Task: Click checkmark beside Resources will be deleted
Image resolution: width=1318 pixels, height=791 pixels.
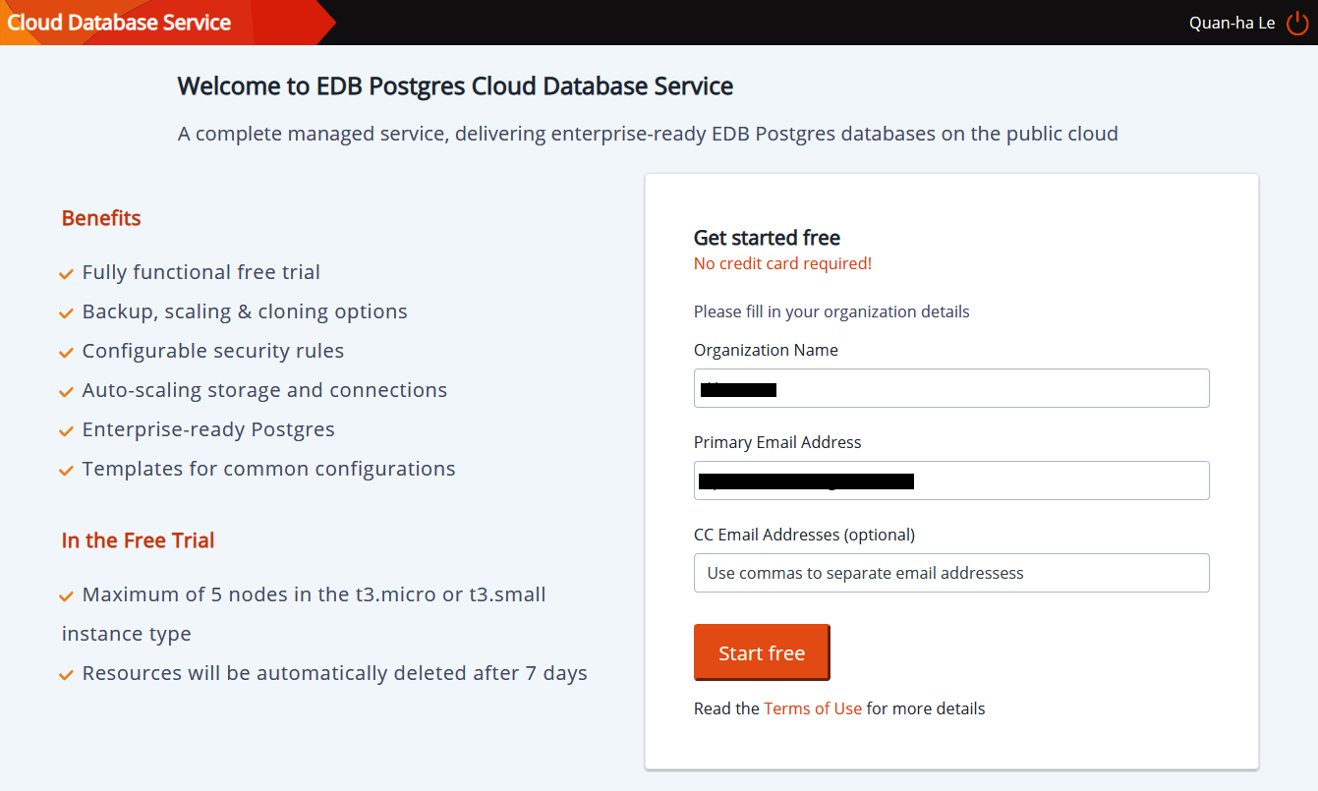Action: (x=67, y=675)
